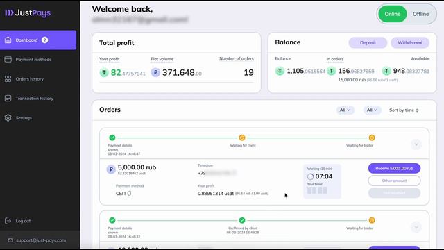This screenshot has width=444, height=250.
Task: Open the second All filter dropdown
Action: 372,110
